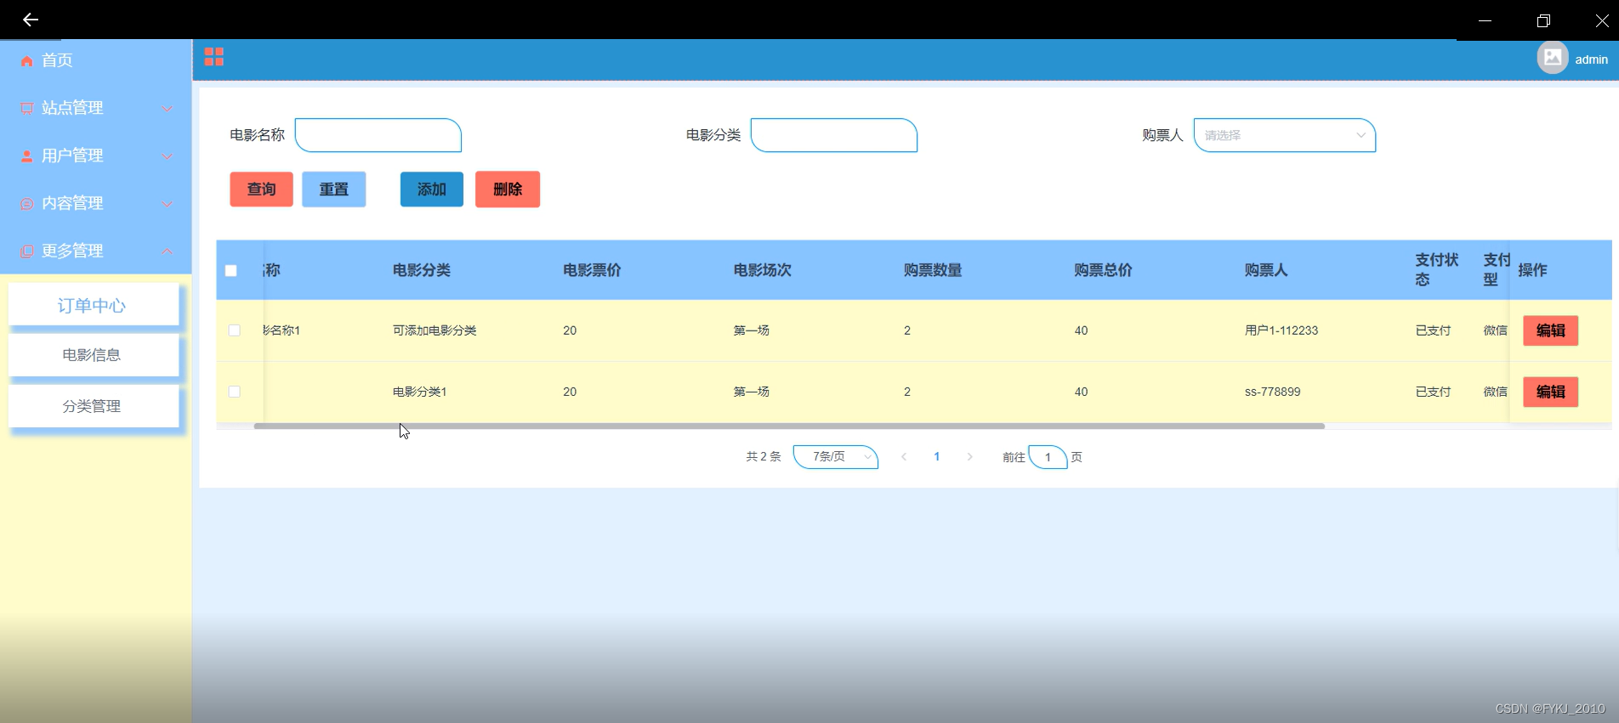Go to the next page
The width and height of the screenshot is (1619, 723).
pos(969,457)
